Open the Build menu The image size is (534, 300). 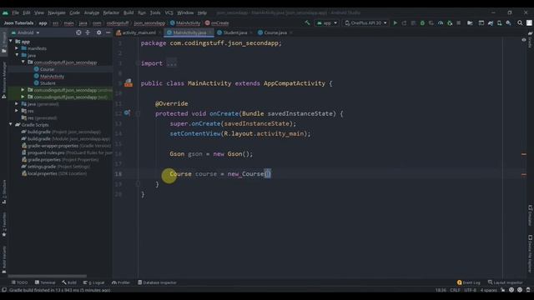[128, 12]
